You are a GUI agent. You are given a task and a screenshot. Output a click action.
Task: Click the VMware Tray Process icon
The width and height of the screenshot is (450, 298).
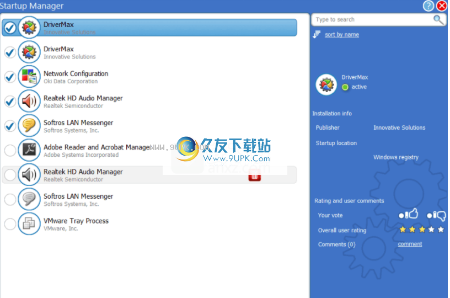click(29, 223)
